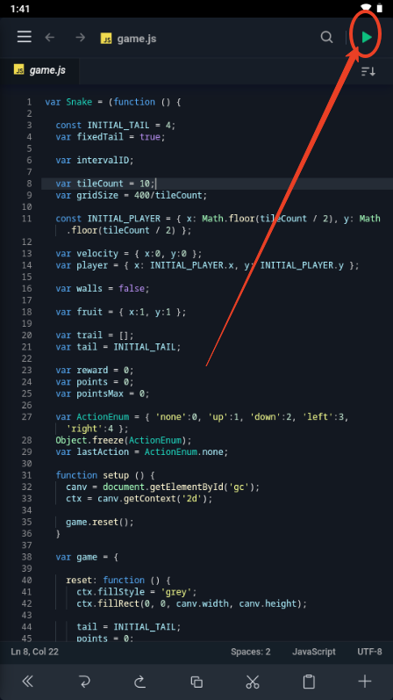Viewport: 393px width, 700px height.
Task: Tap the game.js title in the header
Action: point(137,39)
